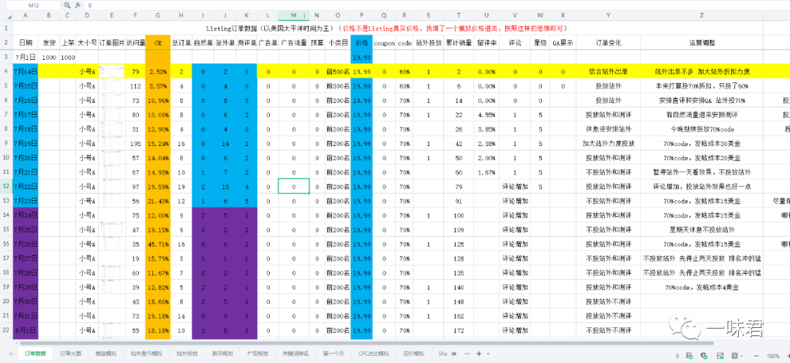The image size is (790, 363).
Task: Click the Name Box showing M12
Action: pos(33,5)
